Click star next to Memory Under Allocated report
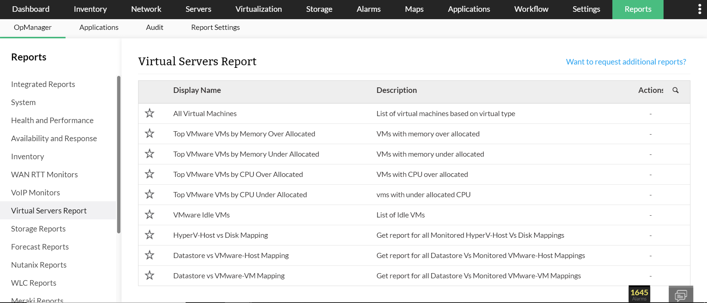The width and height of the screenshot is (707, 303). [x=150, y=154]
